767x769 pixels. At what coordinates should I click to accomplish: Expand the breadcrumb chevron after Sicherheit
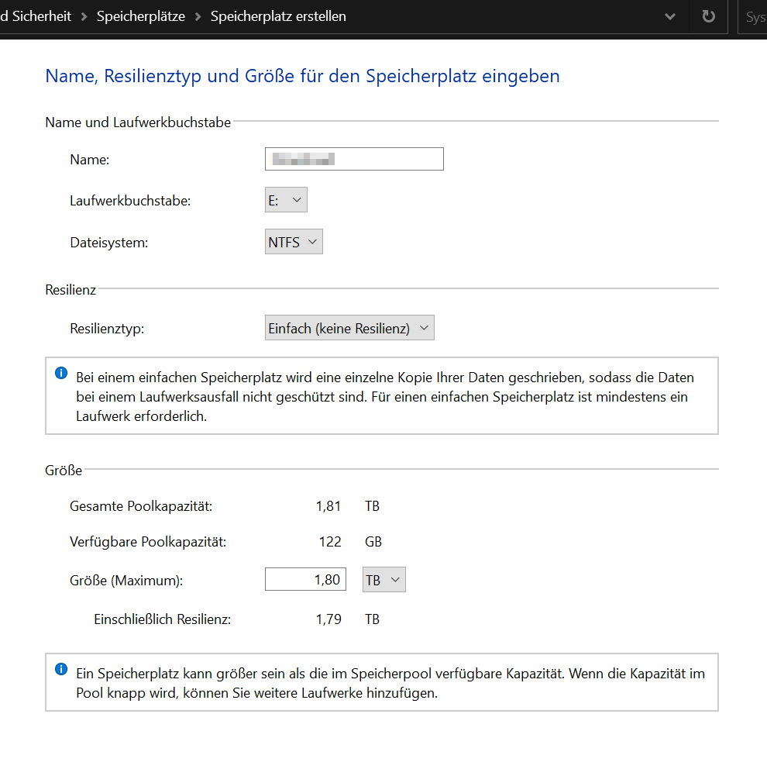[x=84, y=17]
